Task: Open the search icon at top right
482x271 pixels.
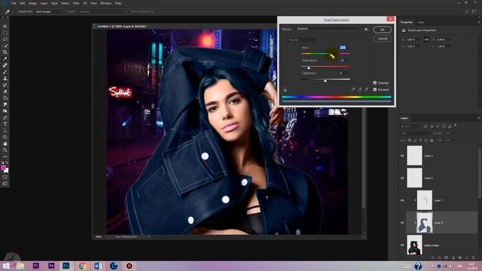Action: point(467,11)
